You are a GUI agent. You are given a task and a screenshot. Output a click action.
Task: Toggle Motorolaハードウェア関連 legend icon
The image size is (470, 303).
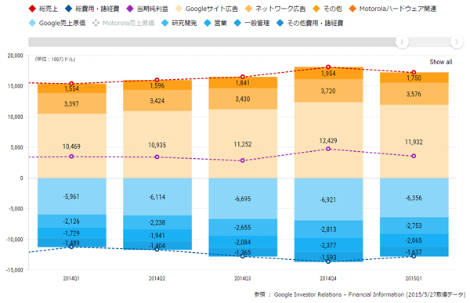click(352, 9)
